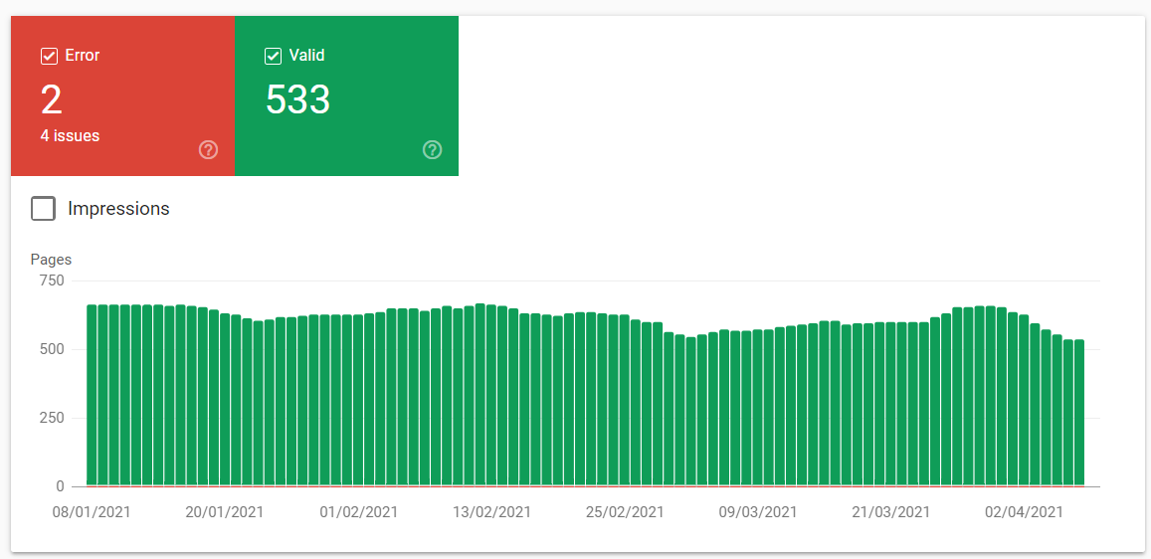
Task: Click the help icon in the Valid card
Action: pos(433,150)
